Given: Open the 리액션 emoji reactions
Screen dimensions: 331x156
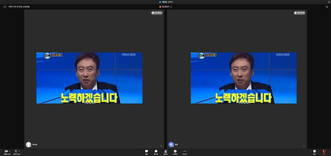Looking at the screenshot, I should point(175,152).
